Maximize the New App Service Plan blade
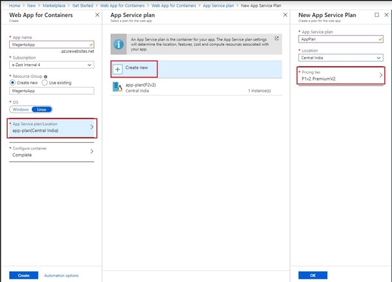Screen dimensions: 392x282 point(377,15)
